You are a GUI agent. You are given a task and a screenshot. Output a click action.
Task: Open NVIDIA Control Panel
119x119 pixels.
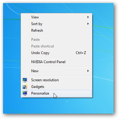pos(56,62)
